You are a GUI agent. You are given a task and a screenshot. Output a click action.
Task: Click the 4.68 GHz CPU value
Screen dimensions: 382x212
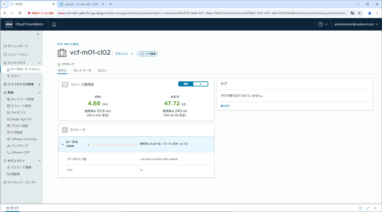coord(98,103)
